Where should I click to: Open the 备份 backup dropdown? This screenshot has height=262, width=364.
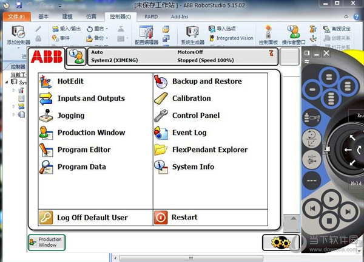[x=98, y=38]
